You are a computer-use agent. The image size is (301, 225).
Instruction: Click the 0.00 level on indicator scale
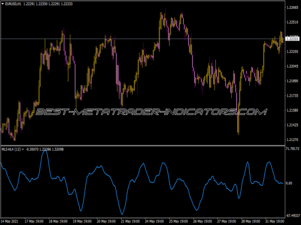(x=289, y=183)
